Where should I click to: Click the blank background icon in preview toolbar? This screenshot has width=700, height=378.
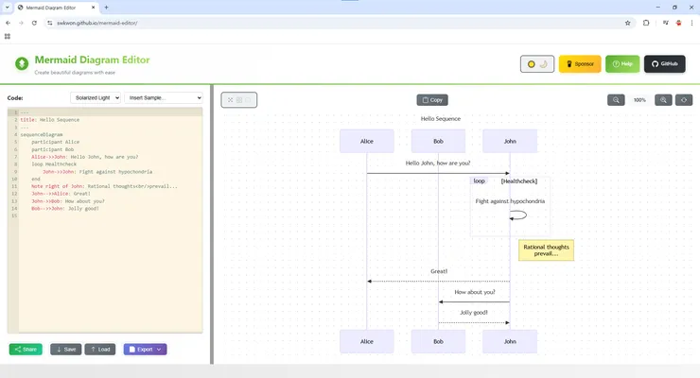pyautogui.click(x=248, y=100)
